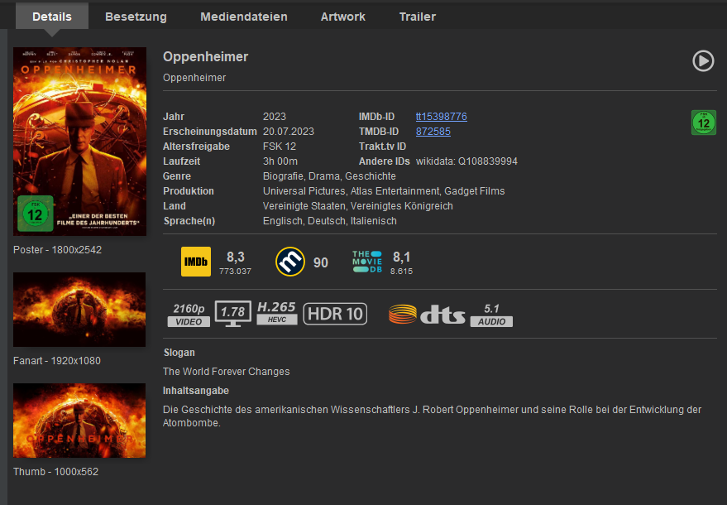Click the Erscheinungsdatum label
The width and height of the screenshot is (727, 505).
click(x=209, y=132)
